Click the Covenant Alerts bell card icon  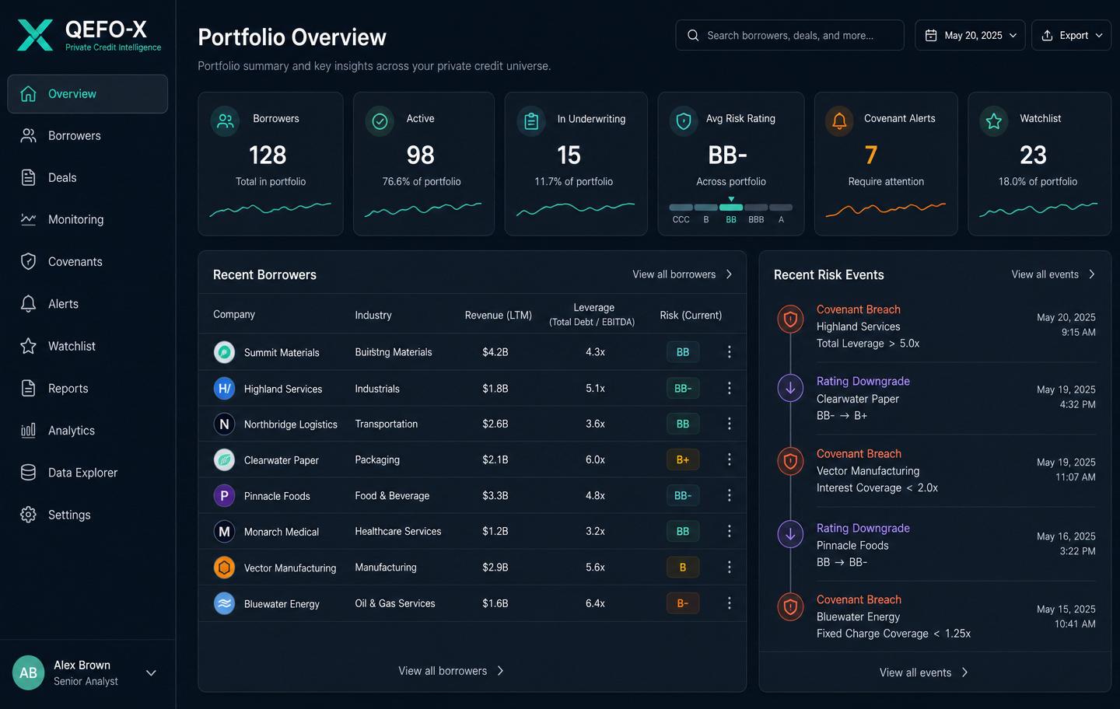point(839,121)
